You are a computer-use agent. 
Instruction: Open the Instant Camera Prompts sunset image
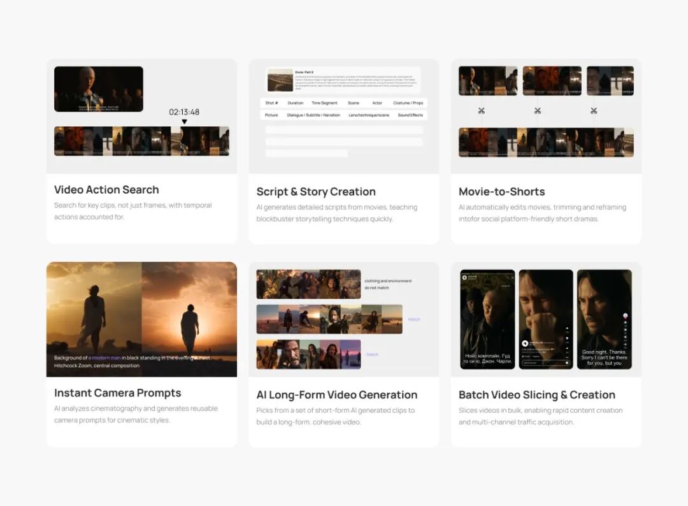141,319
